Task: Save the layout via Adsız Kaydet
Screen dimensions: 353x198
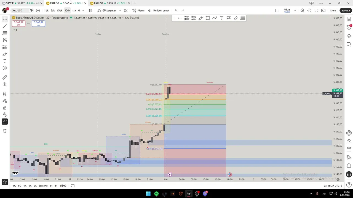Action: pos(287,10)
